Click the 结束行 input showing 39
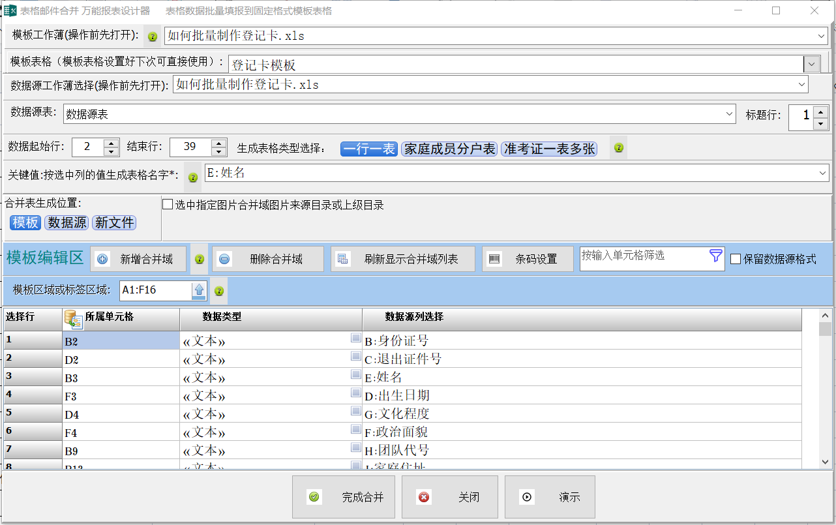 pyautogui.click(x=190, y=147)
